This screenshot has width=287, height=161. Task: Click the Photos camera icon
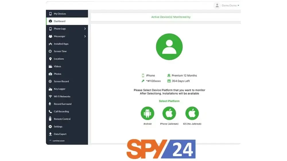[x=50, y=74]
